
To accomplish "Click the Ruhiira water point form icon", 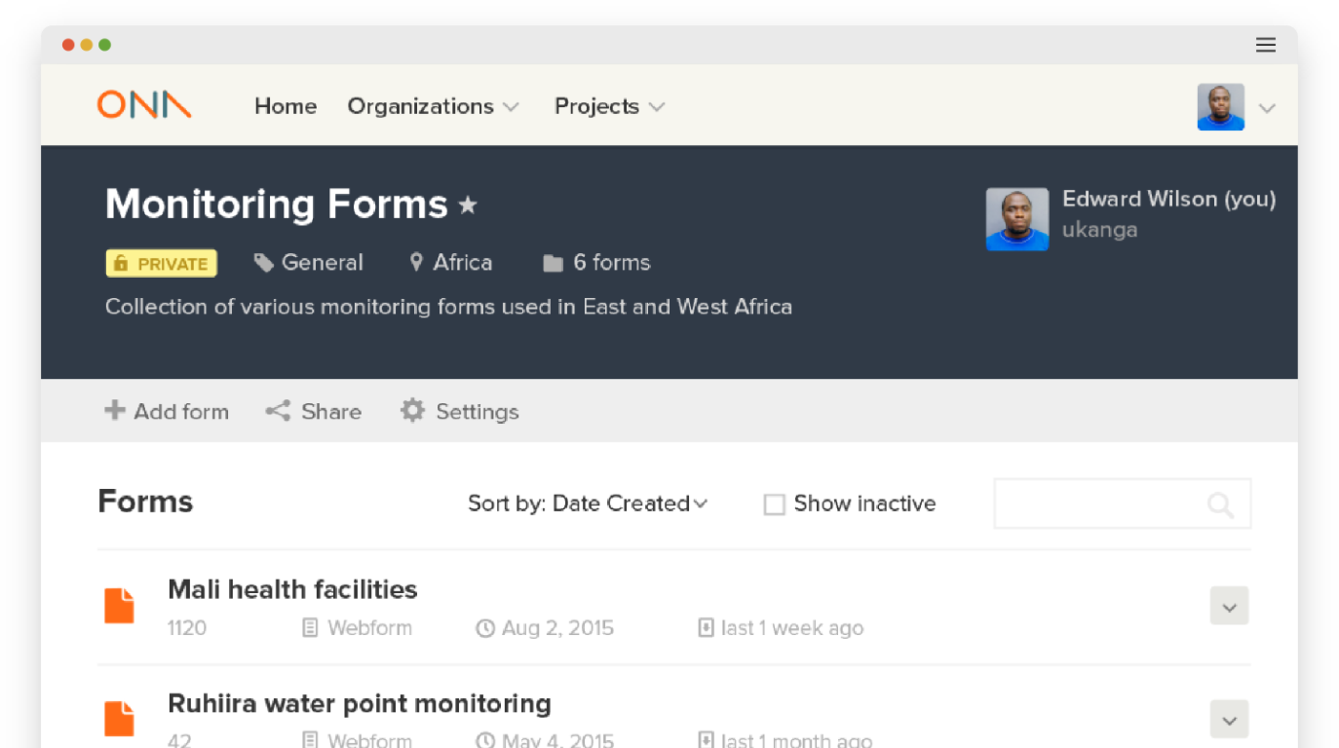I will [119, 719].
